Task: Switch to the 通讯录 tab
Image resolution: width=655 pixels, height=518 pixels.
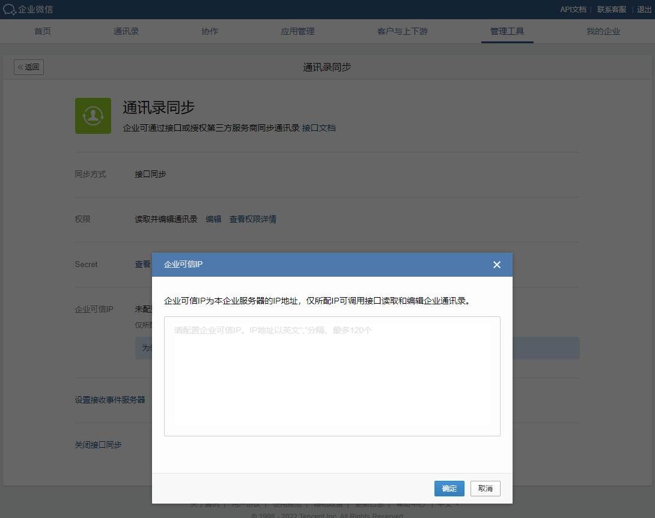Action: pyautogui.click(x=126, y=32)
